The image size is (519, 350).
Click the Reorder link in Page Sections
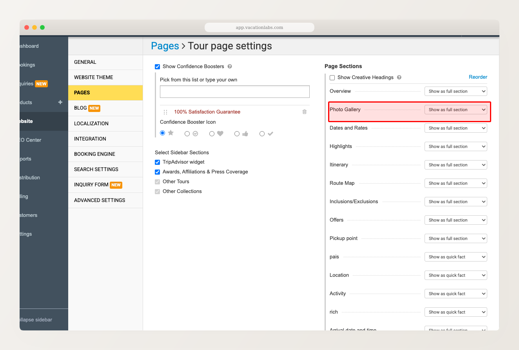[x=478, y=77]
